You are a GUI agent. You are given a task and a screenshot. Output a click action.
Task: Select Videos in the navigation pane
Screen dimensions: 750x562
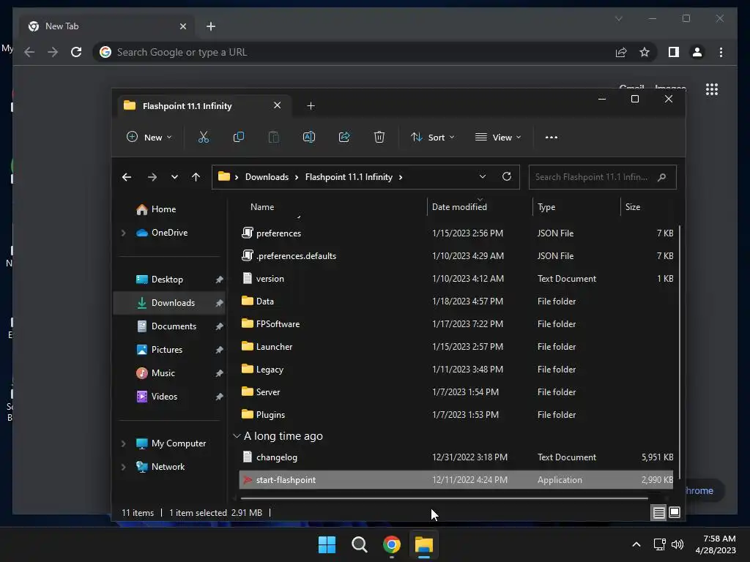164,397
